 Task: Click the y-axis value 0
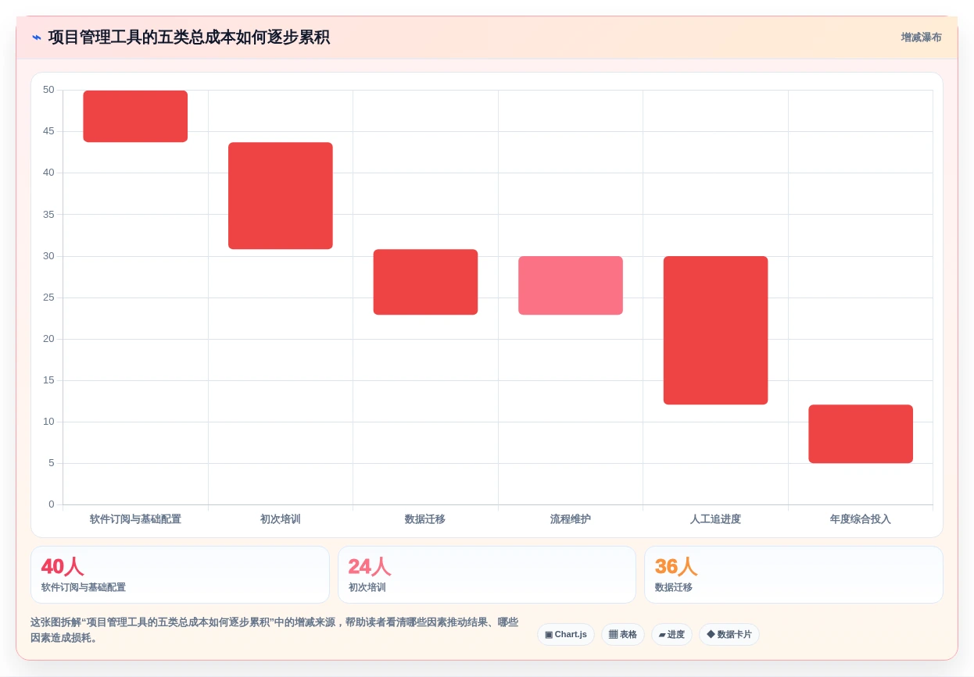pyautogui.click(x=52, y=504)
